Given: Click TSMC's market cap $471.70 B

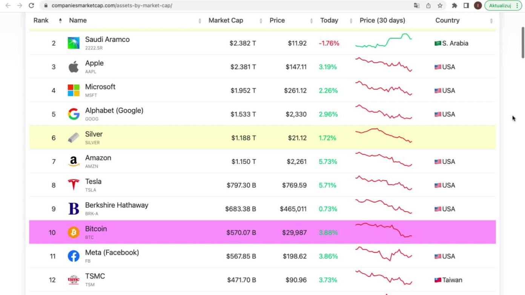Looking at the screenshot, I should 242,280.
